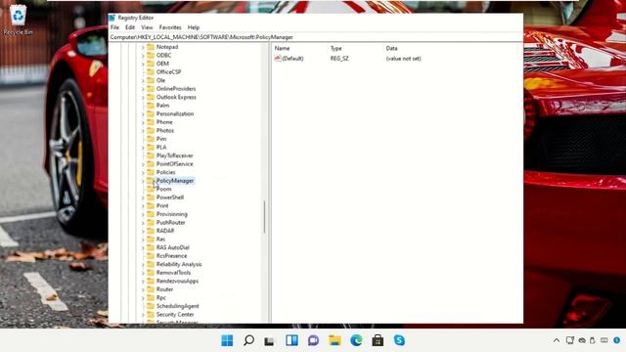The image size is (626, 352).
Task: Click the tree pane vertical scrollbar
Action: point(264,217)
